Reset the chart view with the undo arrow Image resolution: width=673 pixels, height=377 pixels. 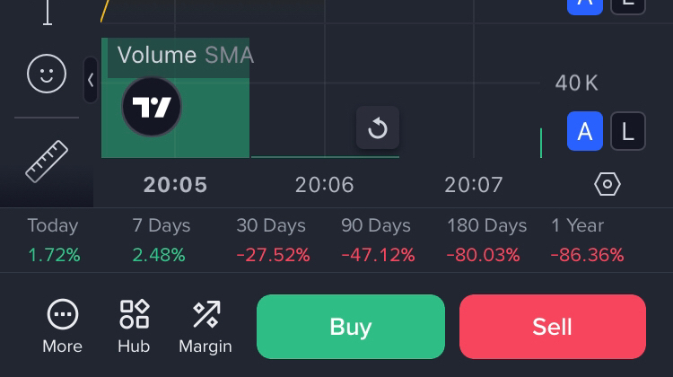click(x=378, y=128)
